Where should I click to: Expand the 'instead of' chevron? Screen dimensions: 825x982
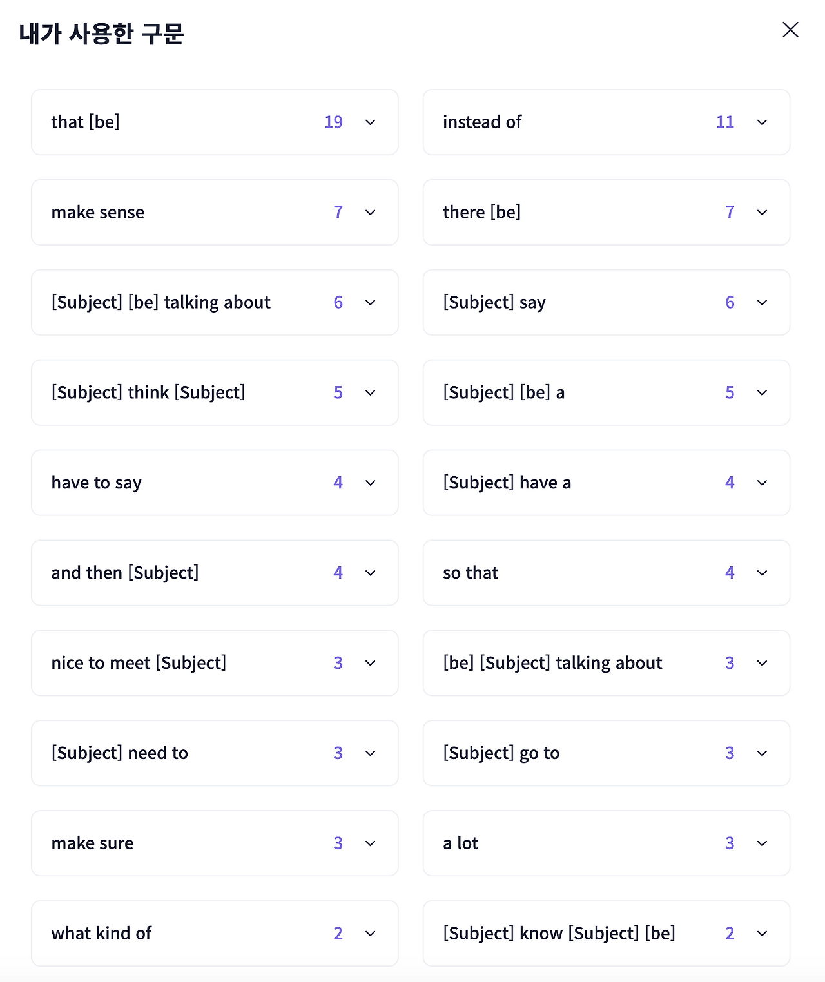point(762,122)
